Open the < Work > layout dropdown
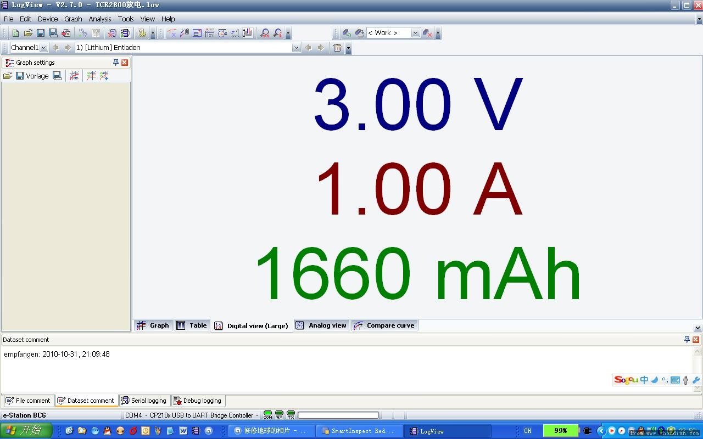 coord(415,33)
